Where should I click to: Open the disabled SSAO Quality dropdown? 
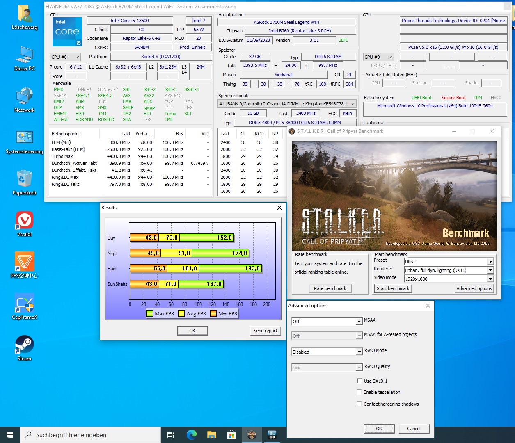coord(327,368)
